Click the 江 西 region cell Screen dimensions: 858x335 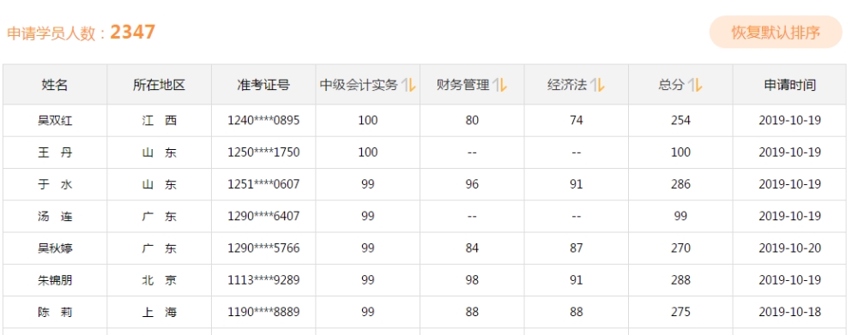click(x=160, y=120)
